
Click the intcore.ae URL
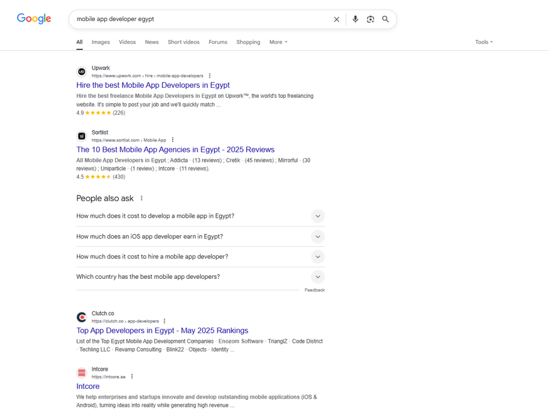coord(108,377)
